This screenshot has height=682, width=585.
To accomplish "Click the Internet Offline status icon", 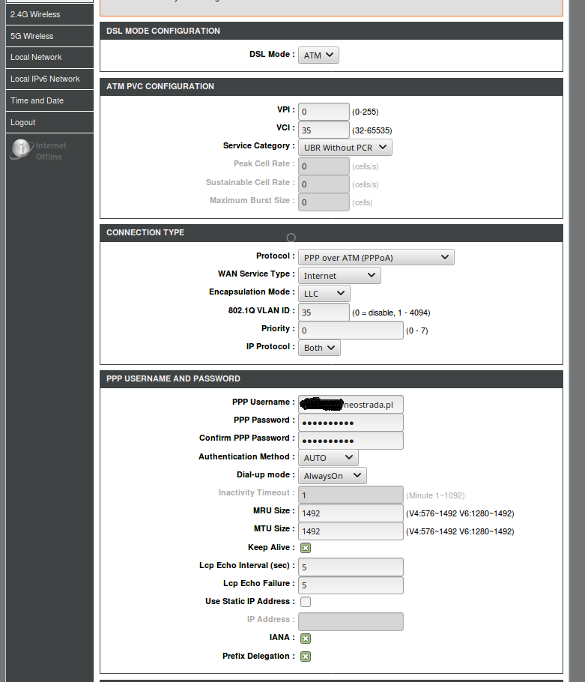I will (x=21, y=150).
